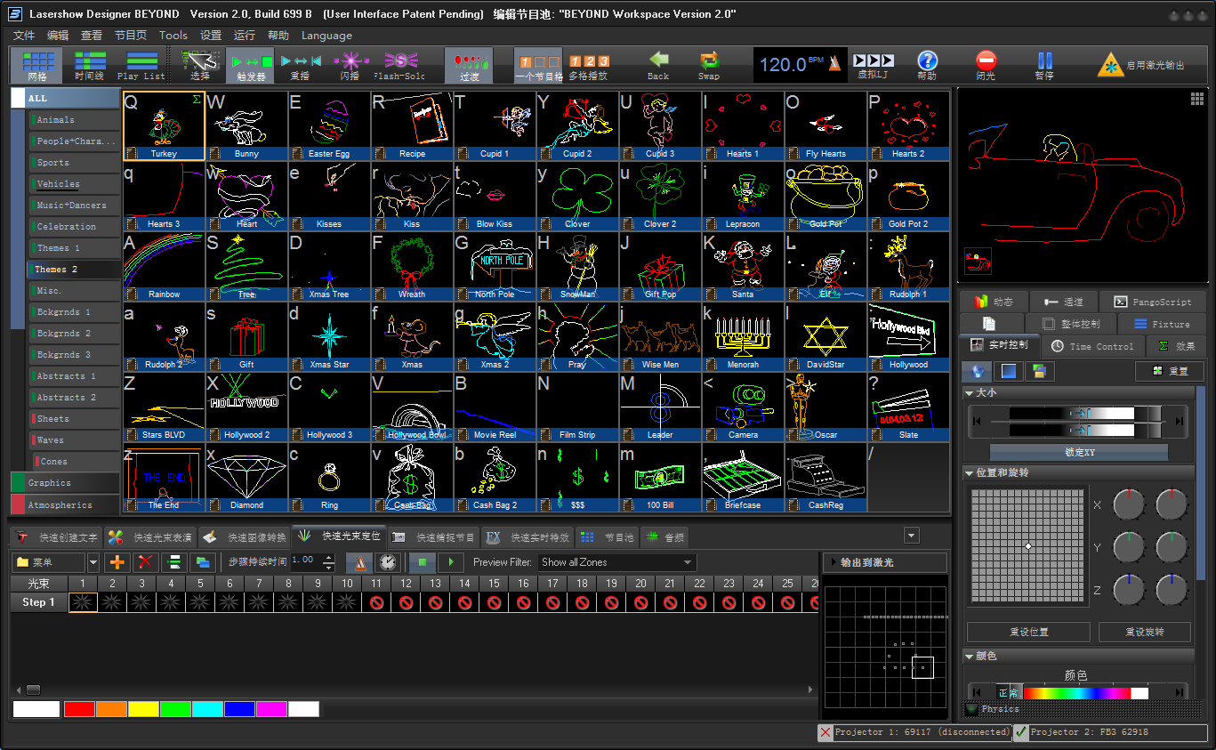Image resolution: width=1216 pixels, height=750 pixels.
Task: Toggle the 触发器 trigger mode
Action: [250, 66]
